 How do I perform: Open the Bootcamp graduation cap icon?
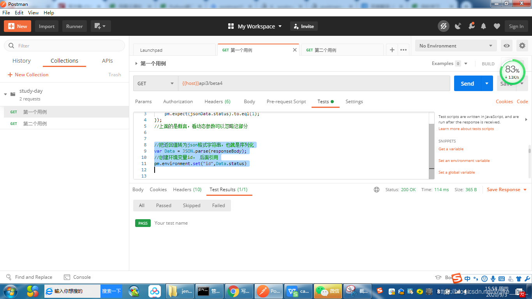438,277
